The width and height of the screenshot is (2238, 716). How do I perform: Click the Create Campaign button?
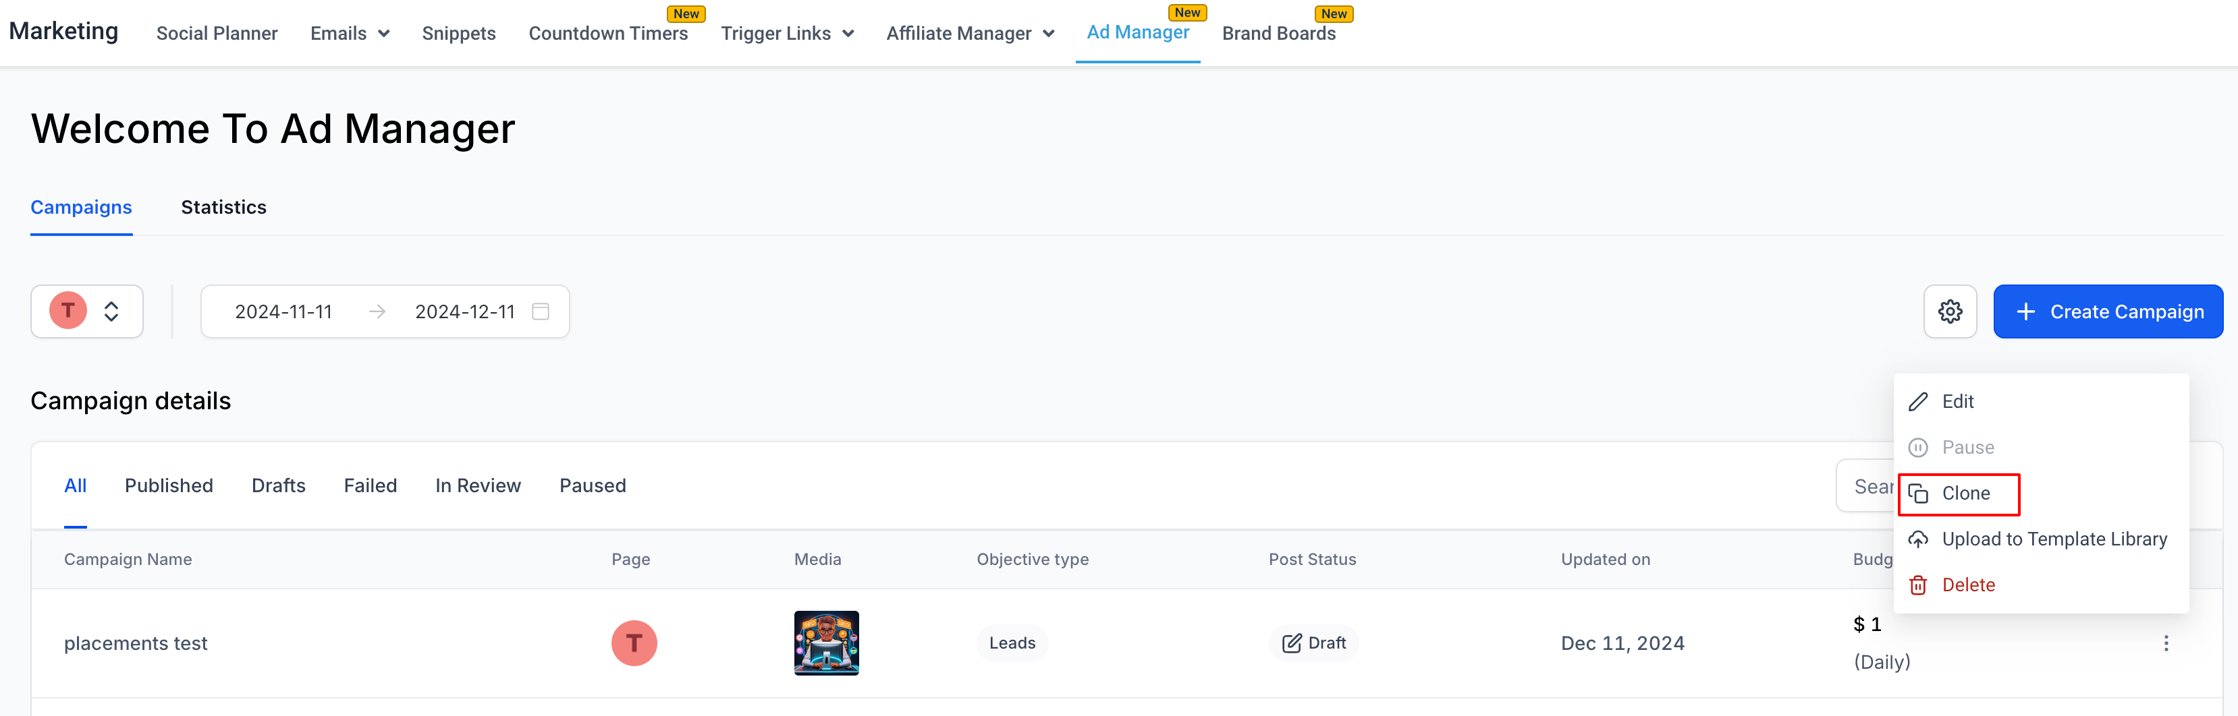(x=2108, y=311)
